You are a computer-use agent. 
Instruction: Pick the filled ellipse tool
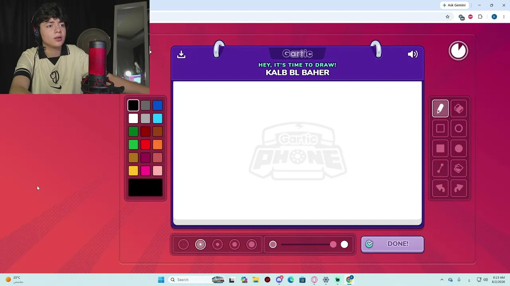(x=459, y=149)
